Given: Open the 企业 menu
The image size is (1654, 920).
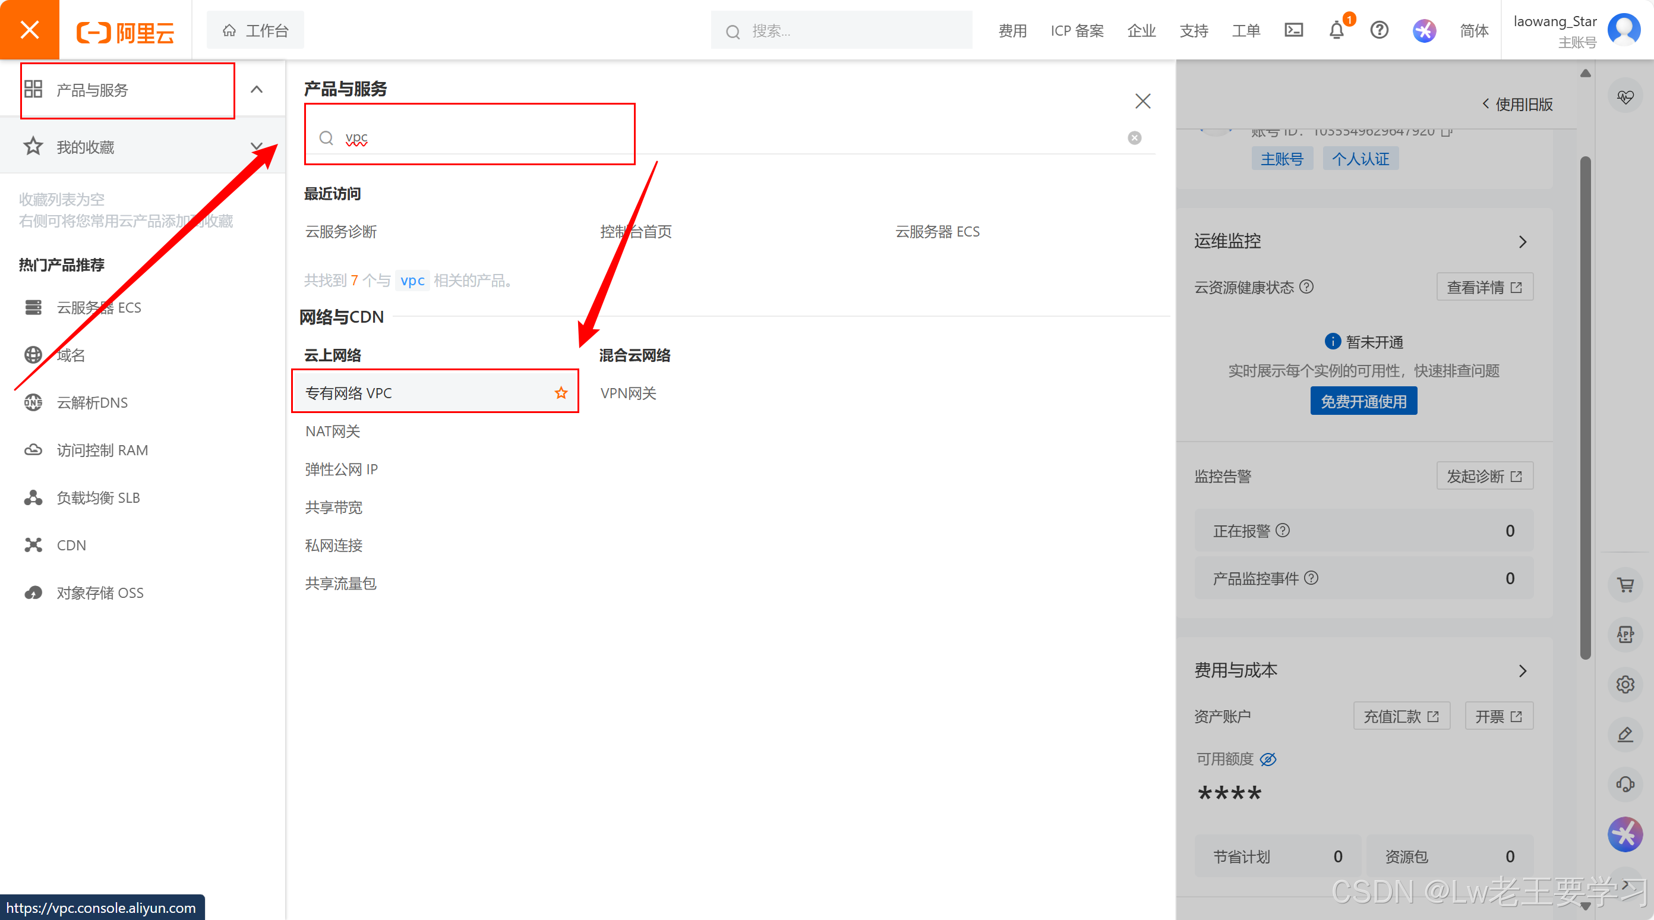Looking at the screenshot, I should [x=1141, y=30].
